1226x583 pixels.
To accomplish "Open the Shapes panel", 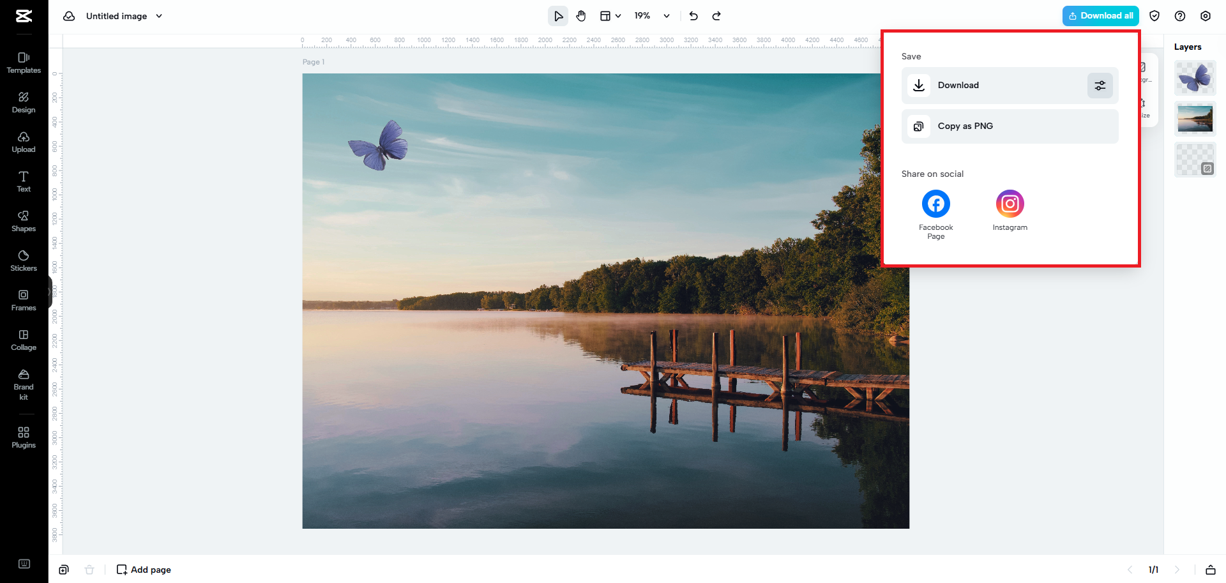I will (24, 221).
